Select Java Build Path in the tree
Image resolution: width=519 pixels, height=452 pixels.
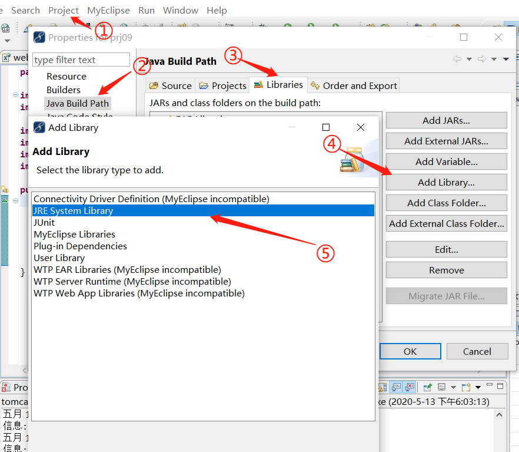78,103
